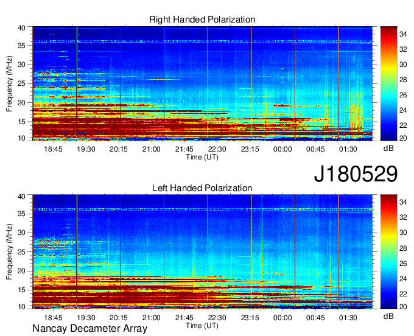414x336 pixels.
Task: Click the 30 MHz tick on the bottom plot
Action: [21, 233]
